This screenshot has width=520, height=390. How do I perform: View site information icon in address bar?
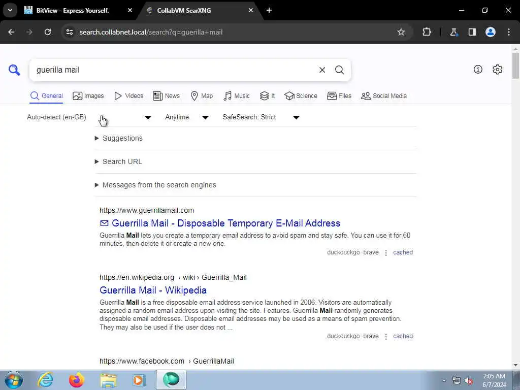tap(70, 32)
